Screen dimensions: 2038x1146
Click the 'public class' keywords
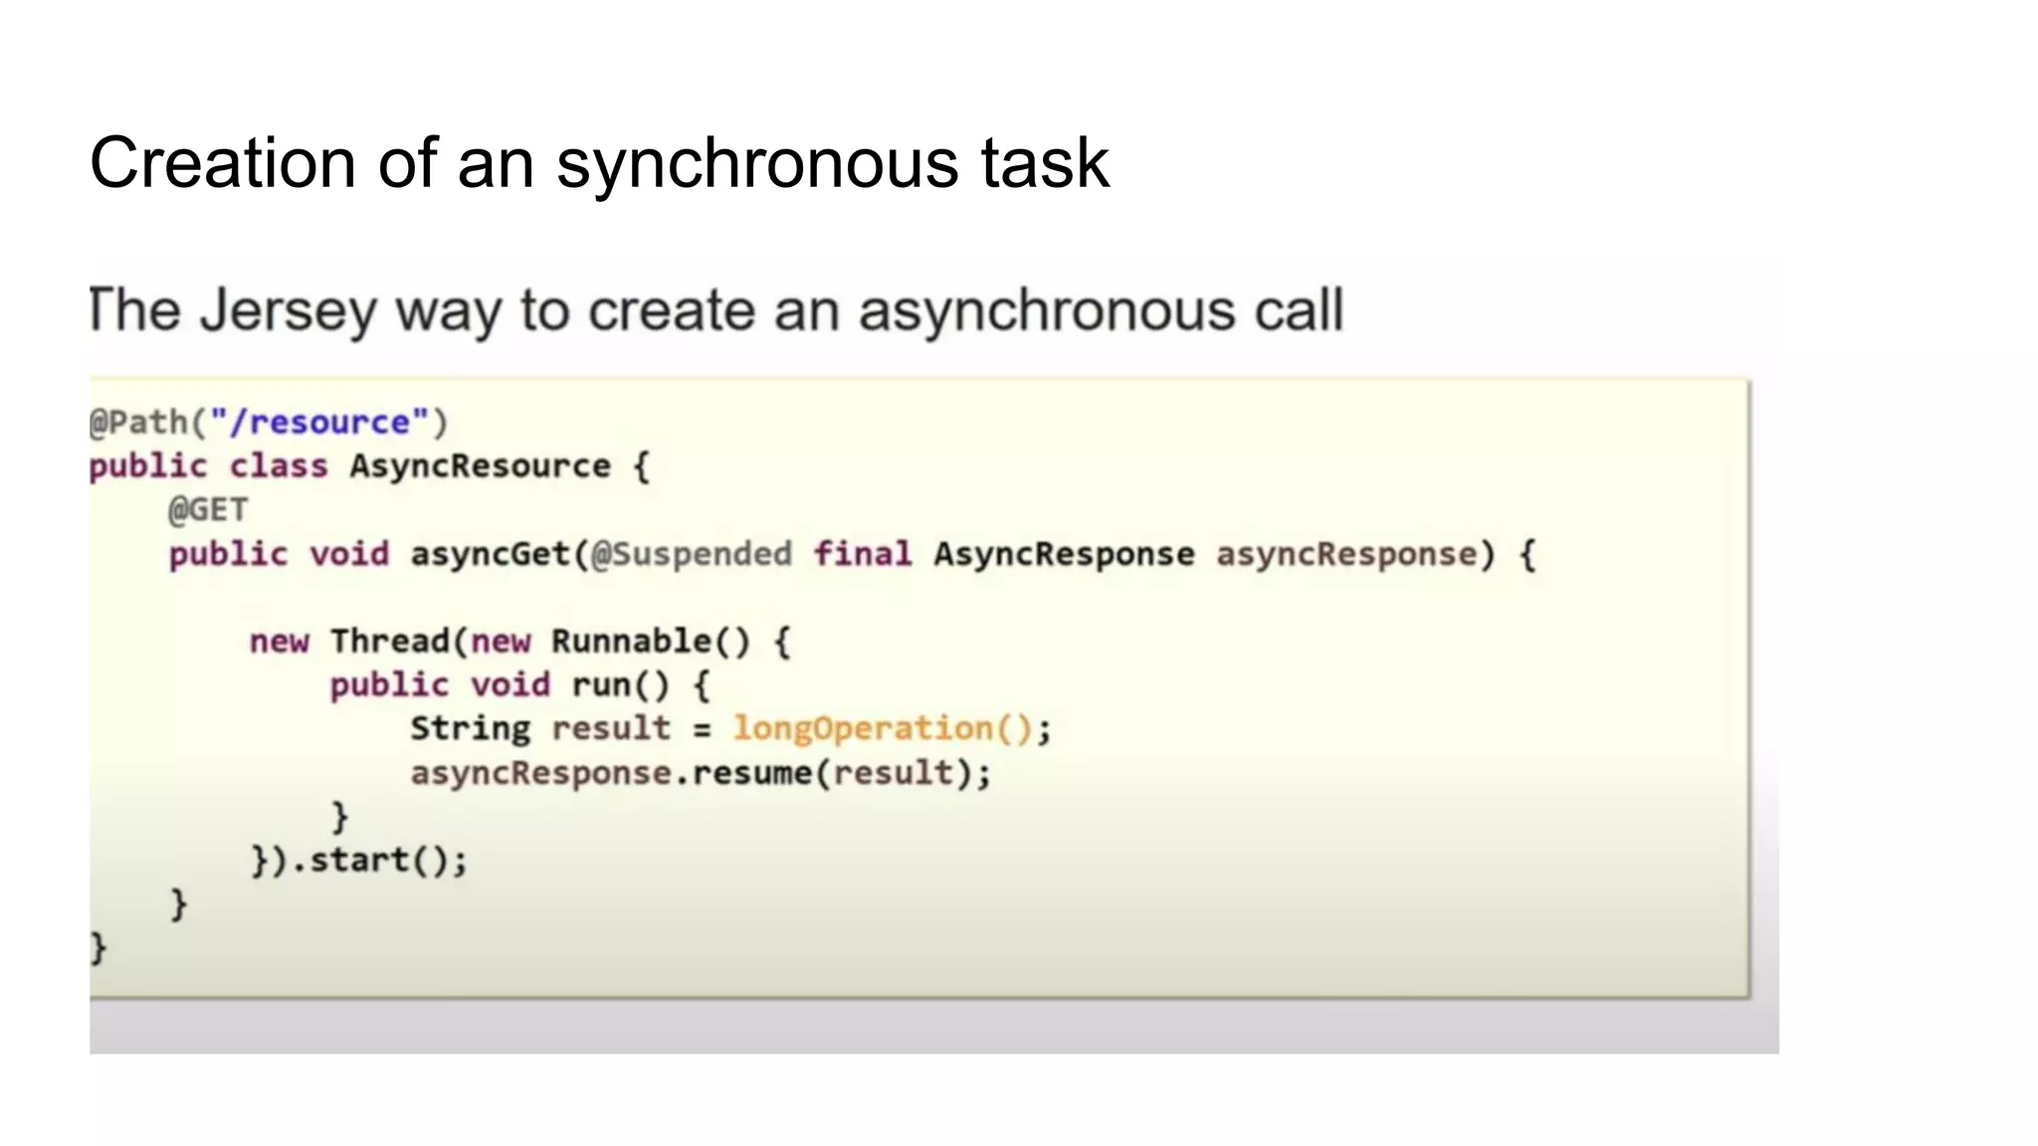tap(207, 467)
